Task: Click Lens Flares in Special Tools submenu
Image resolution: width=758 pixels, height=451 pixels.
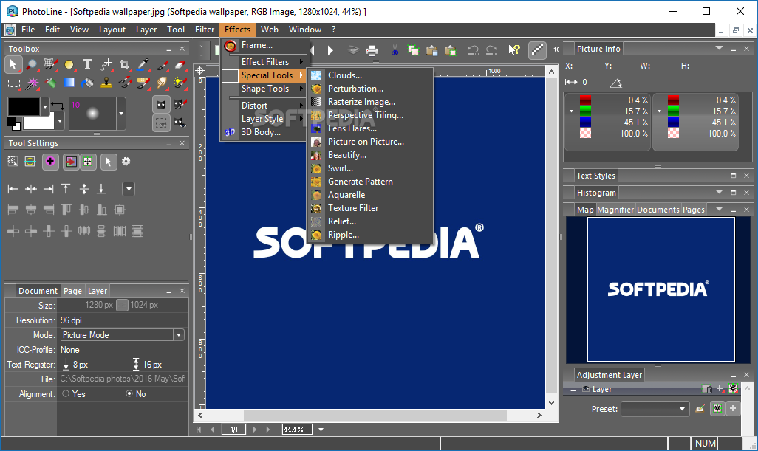Action: [x=352, y=128]
